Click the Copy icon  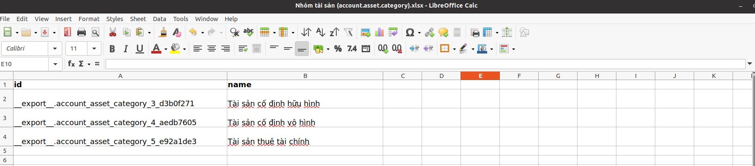(126, 32)
